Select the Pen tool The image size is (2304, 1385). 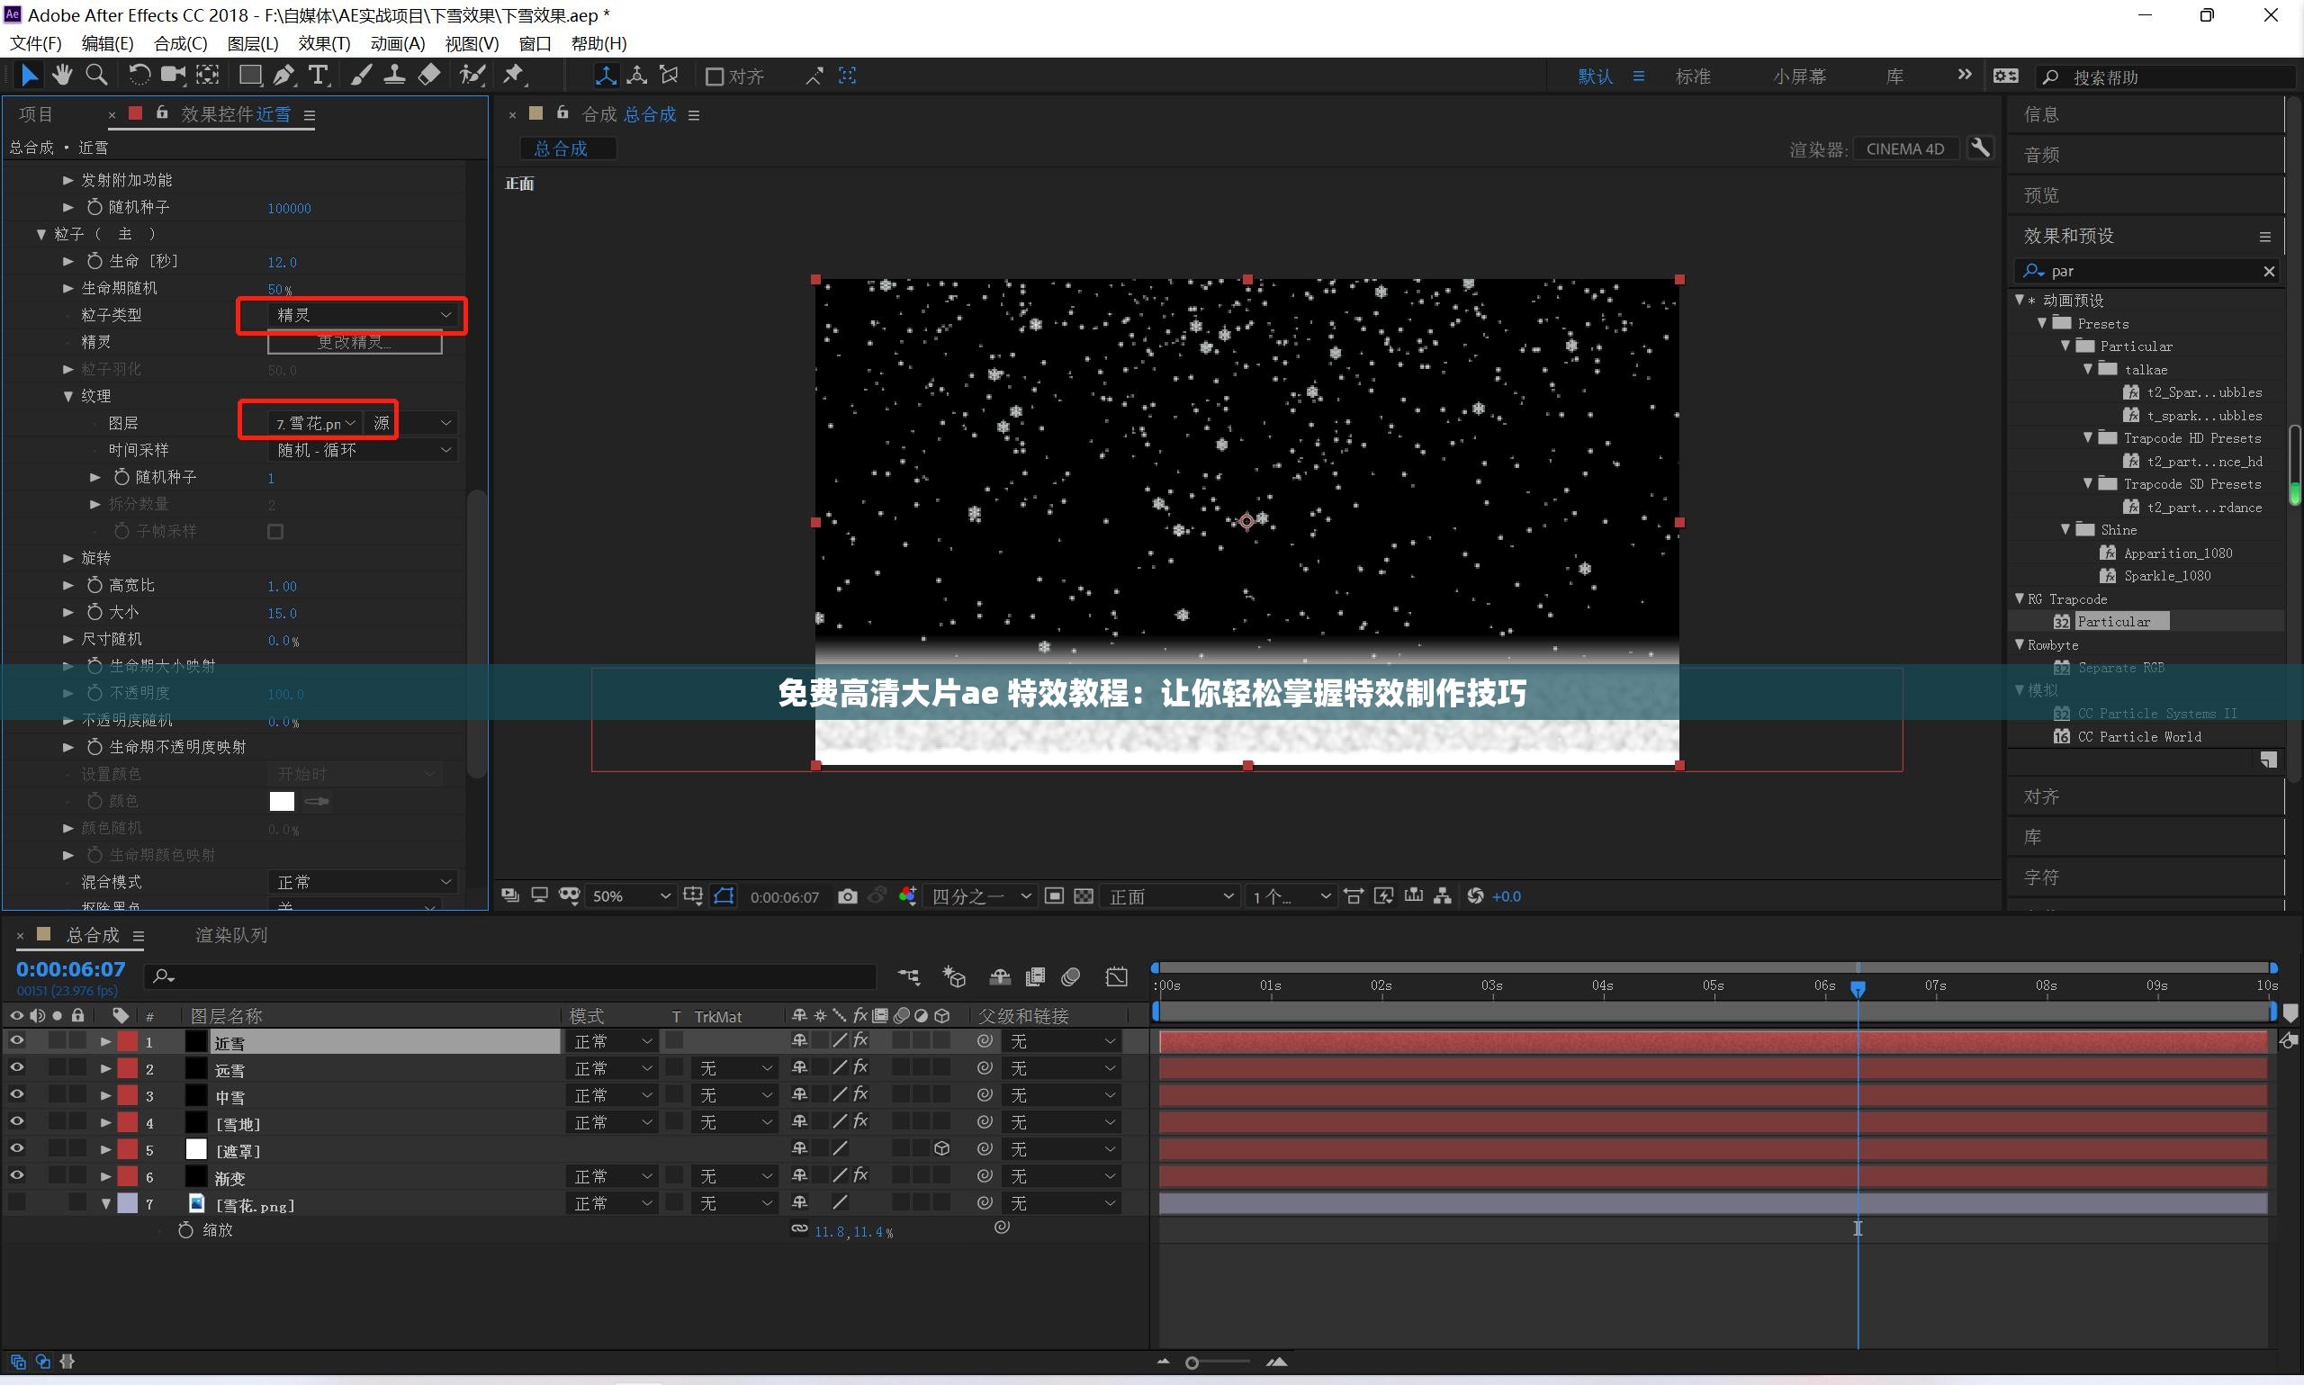pyautogui.click(x=283, y=76)
